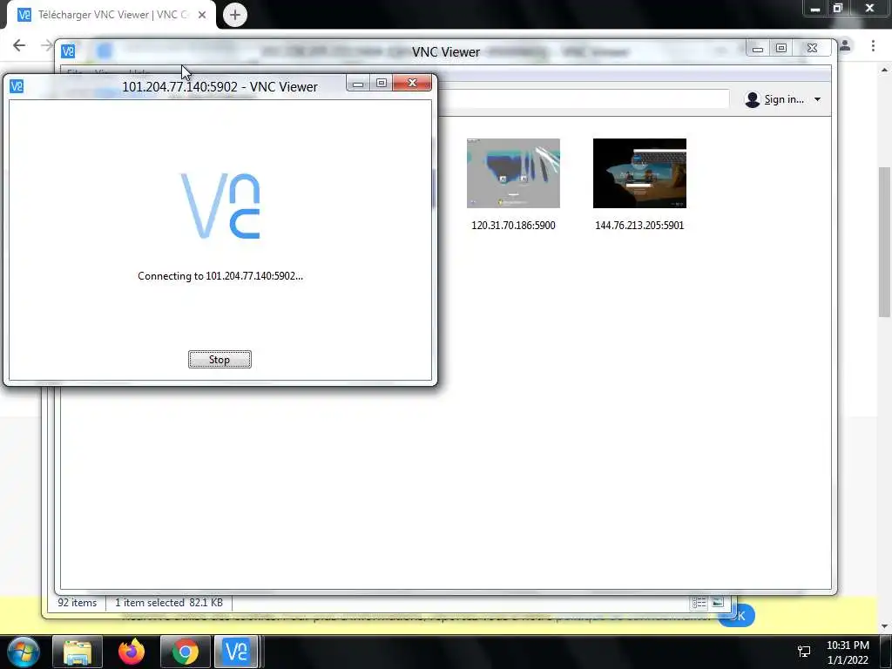Close the Télécharger VNC Viewer browser tab
The width and height of the screenshot is (892, 669).
coord(202,15)
